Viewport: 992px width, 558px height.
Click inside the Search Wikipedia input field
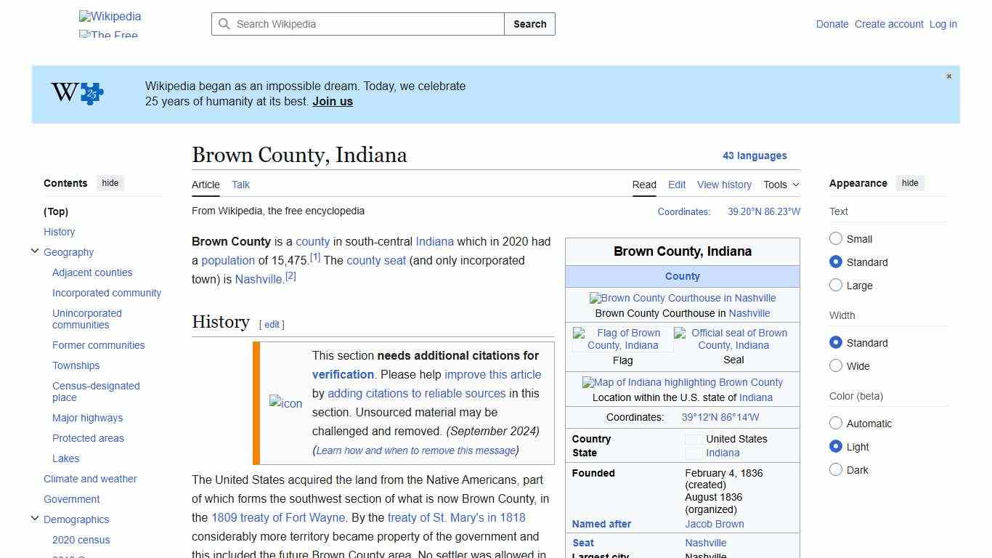[356, 24]
